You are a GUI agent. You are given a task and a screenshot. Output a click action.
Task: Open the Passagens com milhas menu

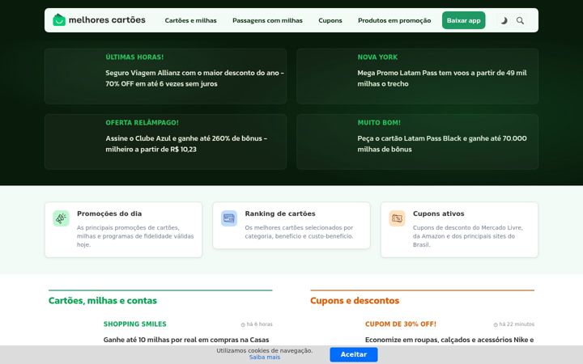(267, 20)
